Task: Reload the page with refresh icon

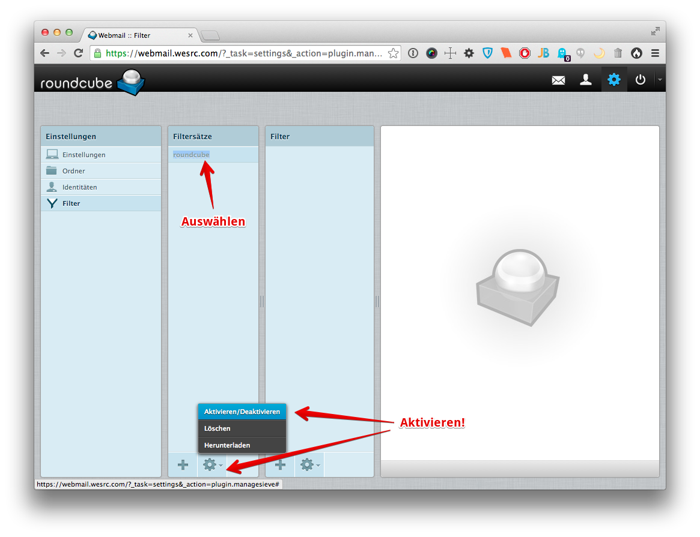Action: click(79, 53)
